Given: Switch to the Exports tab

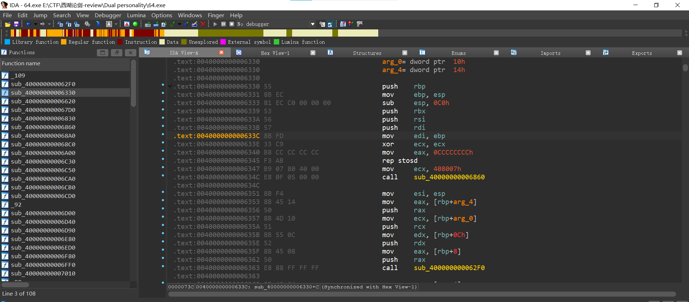Looking at the screenshot, I should [x=642, y=53].
